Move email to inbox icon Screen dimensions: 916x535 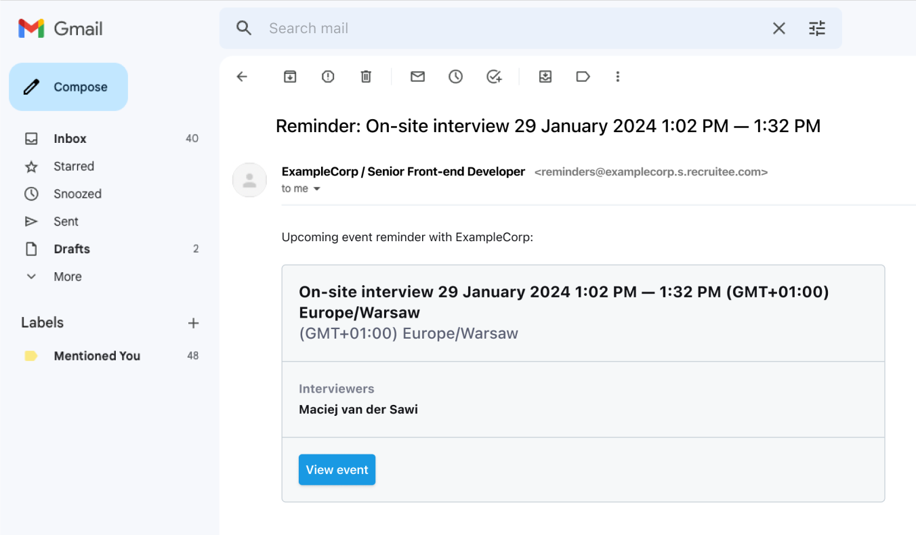click(545, 77)
